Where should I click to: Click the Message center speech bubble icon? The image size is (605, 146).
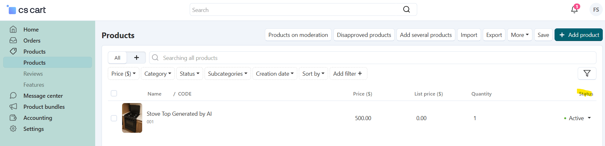[13, 96]
